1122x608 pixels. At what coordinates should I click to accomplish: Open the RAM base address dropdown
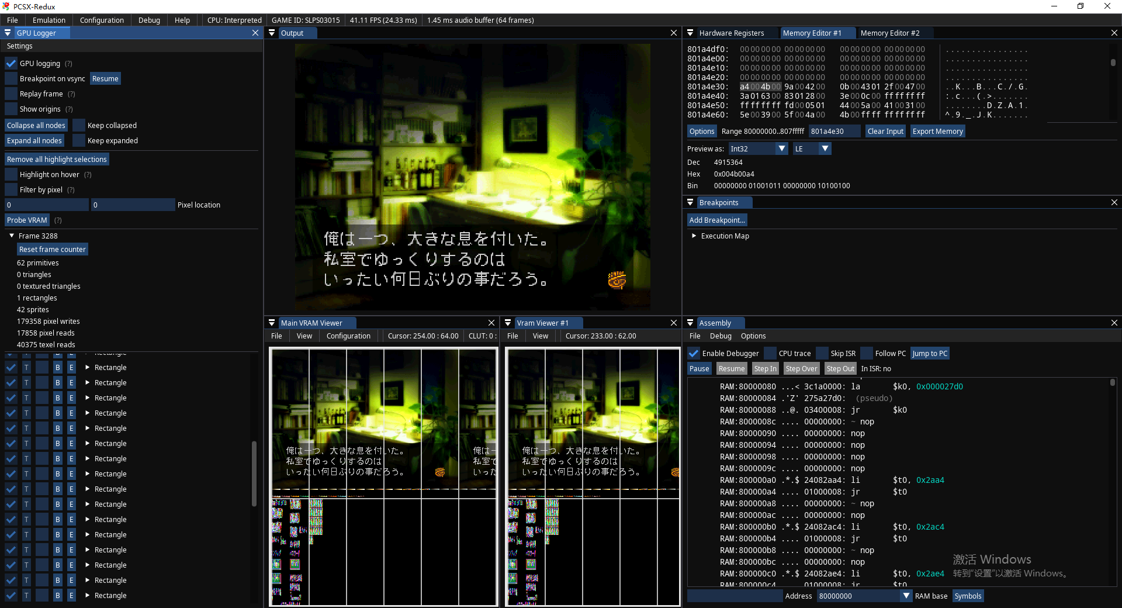[x=906, y=596]
